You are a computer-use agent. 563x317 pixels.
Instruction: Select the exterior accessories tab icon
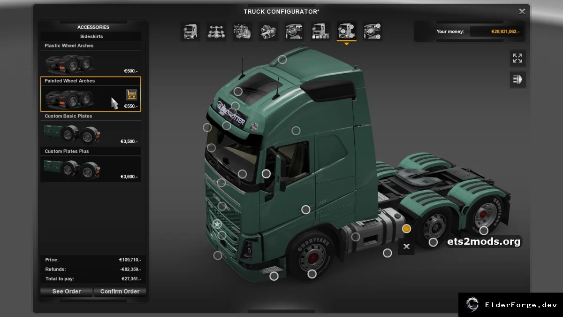click(x=346, y=31)
